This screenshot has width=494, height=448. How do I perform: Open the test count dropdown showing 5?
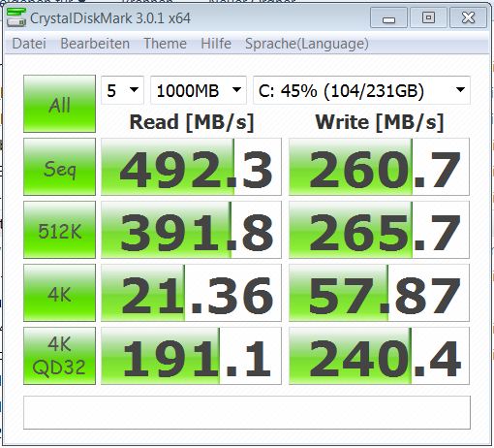[x=122, y=90]
